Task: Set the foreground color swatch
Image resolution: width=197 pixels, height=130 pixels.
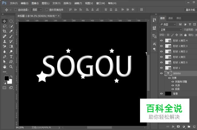Action: click(x=7, y=78)
